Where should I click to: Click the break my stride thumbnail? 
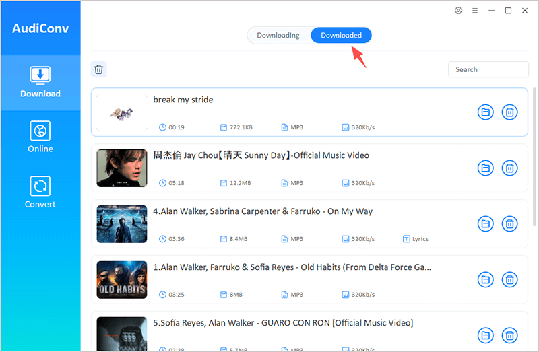pos(122,112)
